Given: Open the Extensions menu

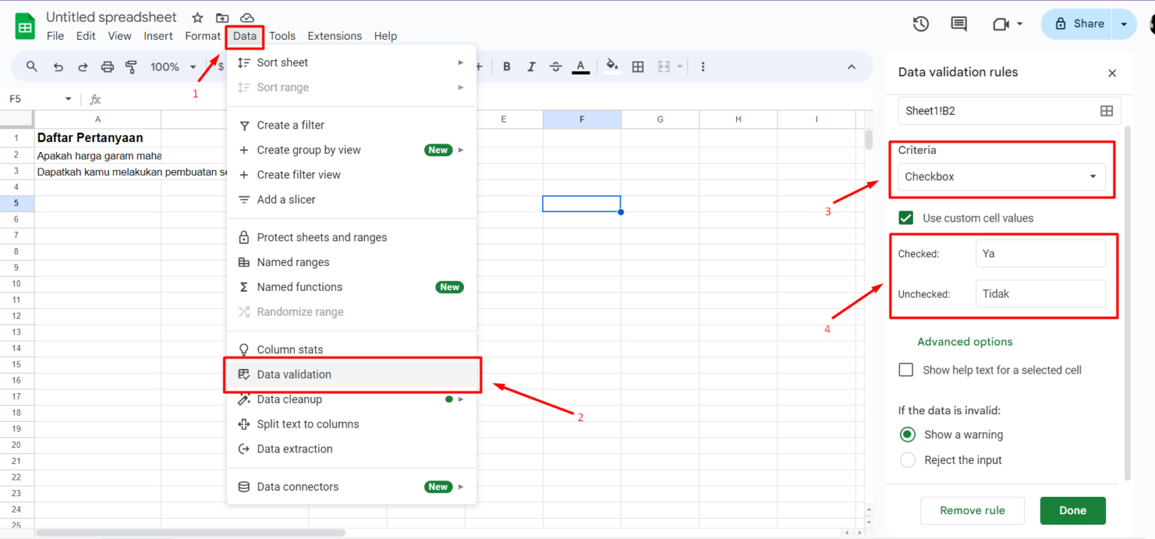Looking at the screenshot, I should [335, 35].
